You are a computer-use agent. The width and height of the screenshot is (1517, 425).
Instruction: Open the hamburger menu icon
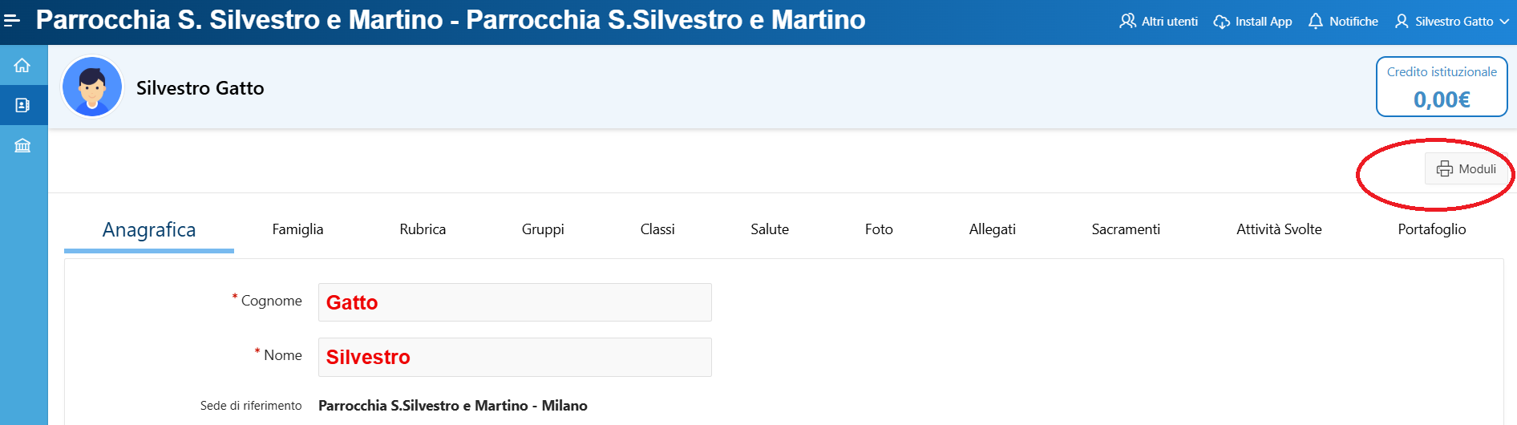pos(12,20)
